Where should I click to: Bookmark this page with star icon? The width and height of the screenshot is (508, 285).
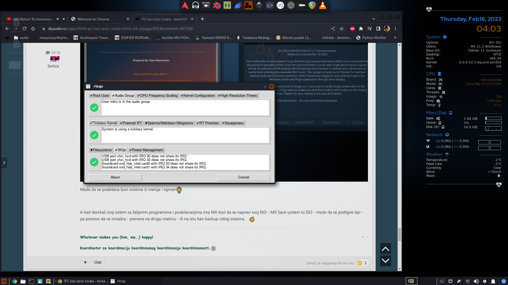click(342, 29)
